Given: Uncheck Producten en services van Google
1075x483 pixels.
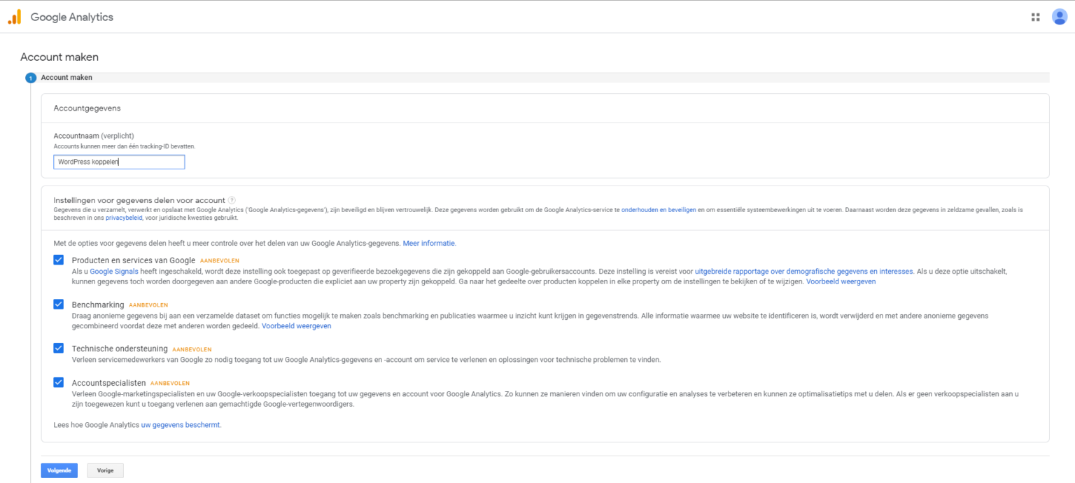Looking at the screenshot, I should (x=58, y=260).
